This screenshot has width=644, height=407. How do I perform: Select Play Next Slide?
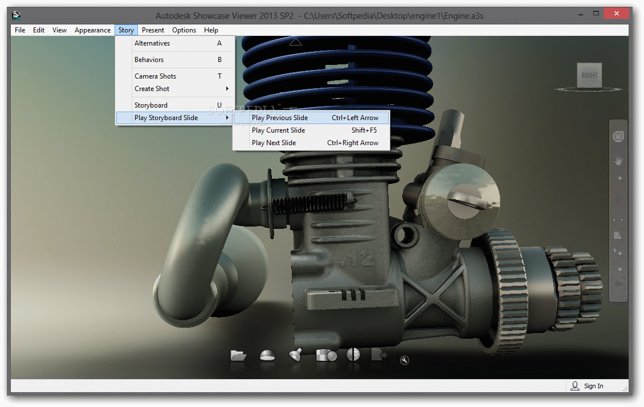coord(311,143)
